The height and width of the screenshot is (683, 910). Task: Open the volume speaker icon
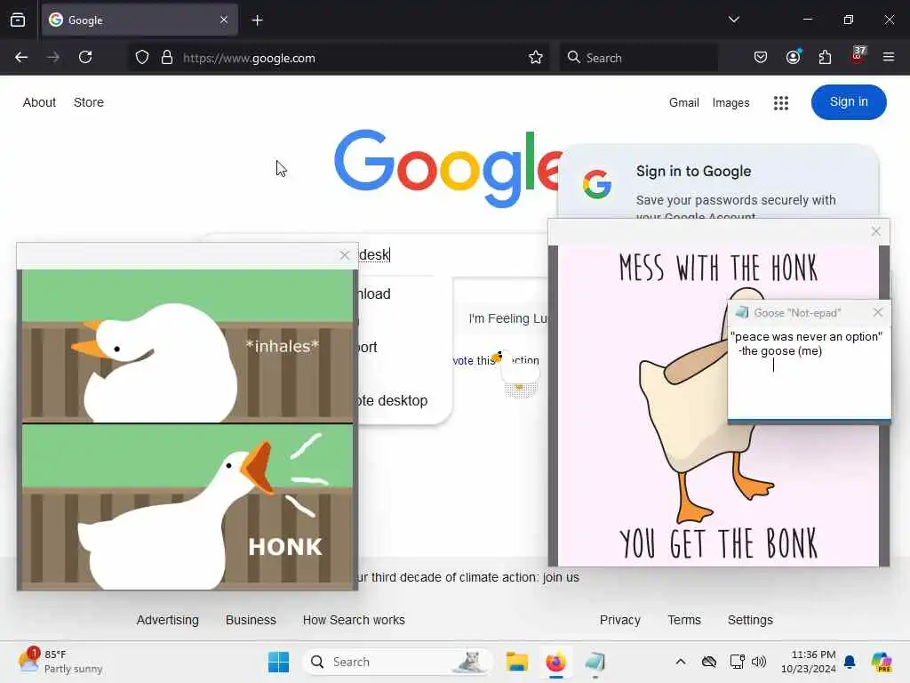click(x=759, y=662)
